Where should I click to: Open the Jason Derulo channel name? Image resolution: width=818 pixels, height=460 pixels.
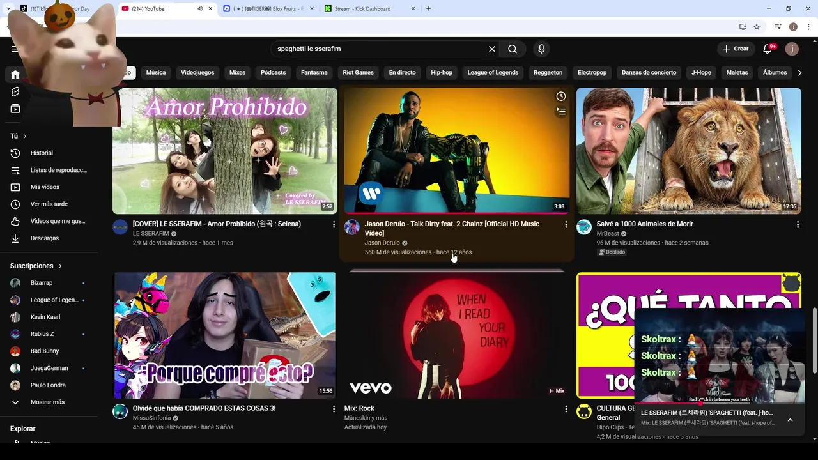point(382,243)
